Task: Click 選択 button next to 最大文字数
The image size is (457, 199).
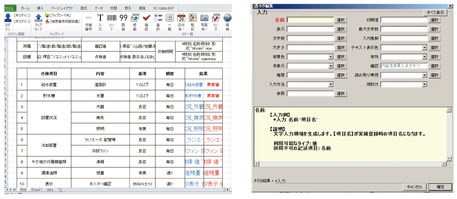Action: click(x=434, y=29)
